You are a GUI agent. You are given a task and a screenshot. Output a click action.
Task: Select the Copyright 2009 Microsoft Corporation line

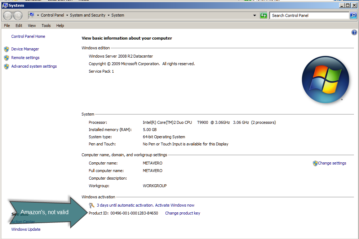tap(142, 64)
